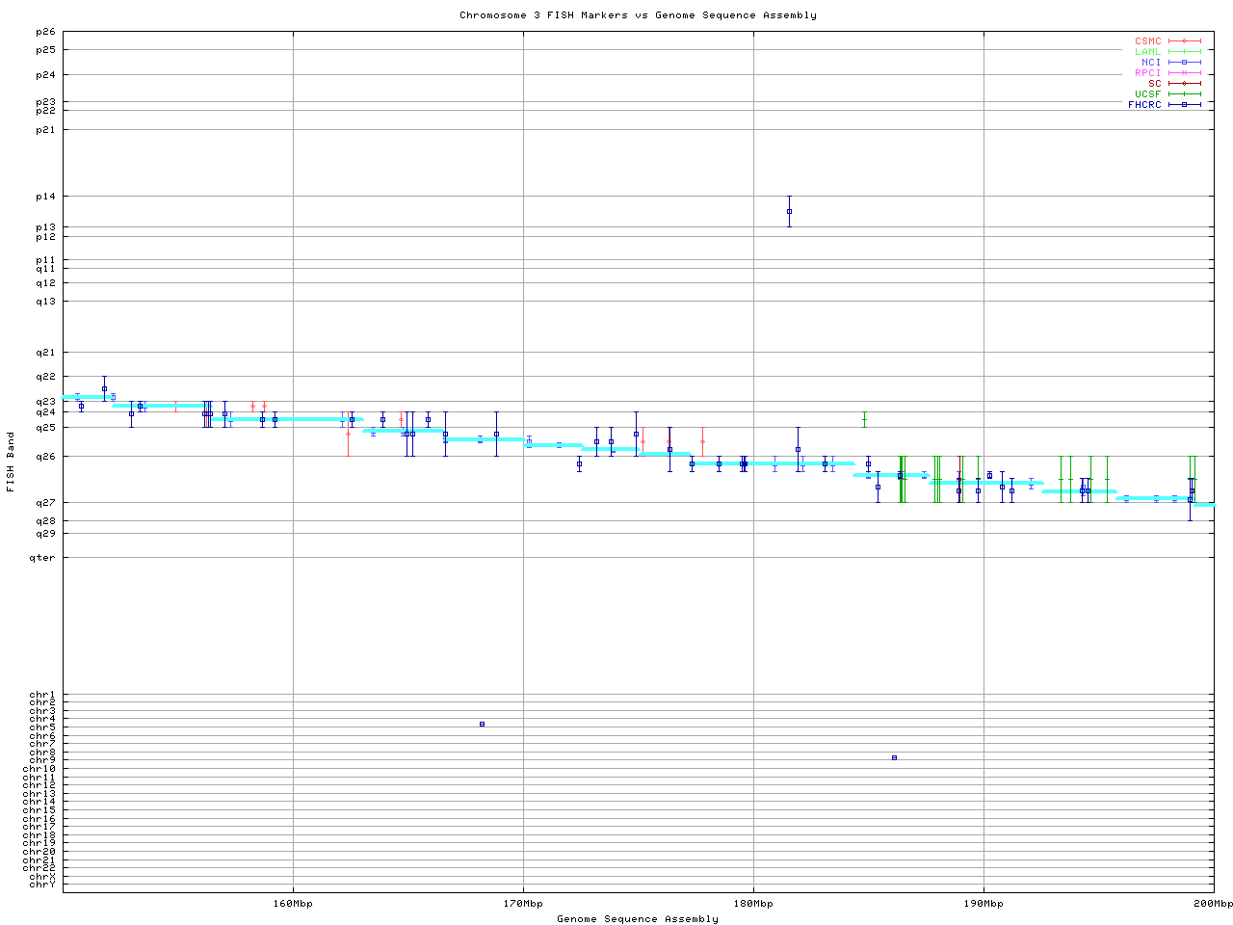The image size is (1233, 925).
Task: Click the q21 y-axis label
Action: [x=46, y=353]
